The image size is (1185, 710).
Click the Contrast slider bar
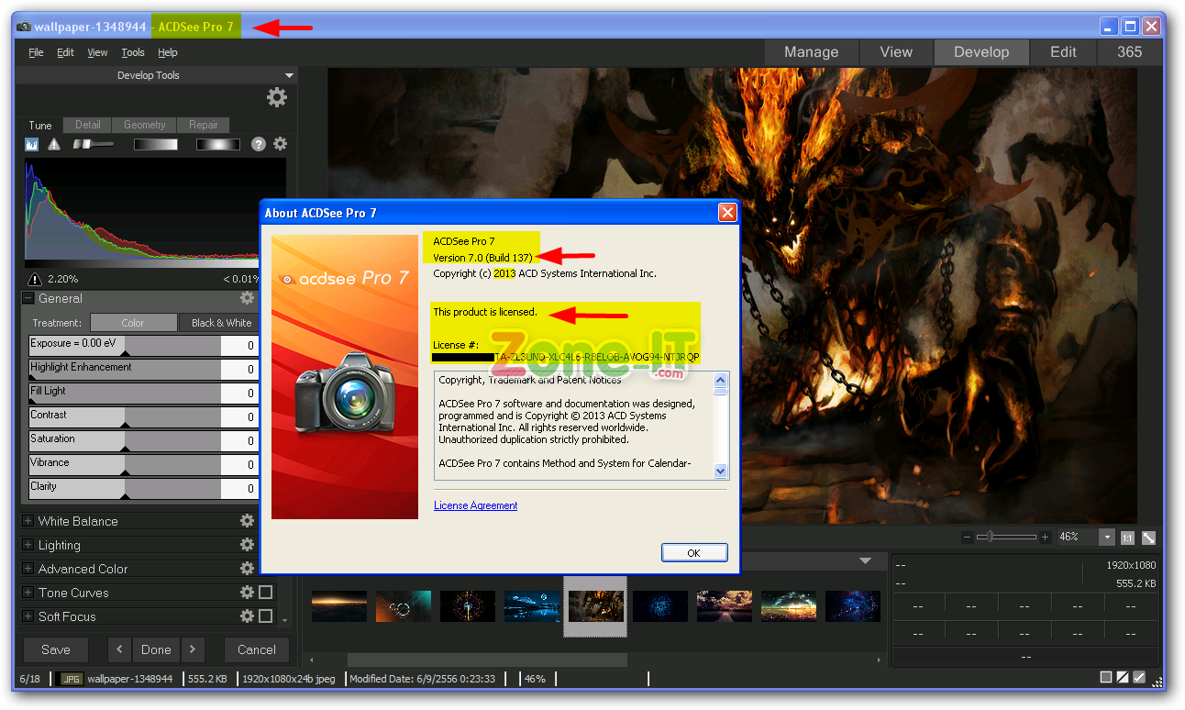(x=125, y=417)
